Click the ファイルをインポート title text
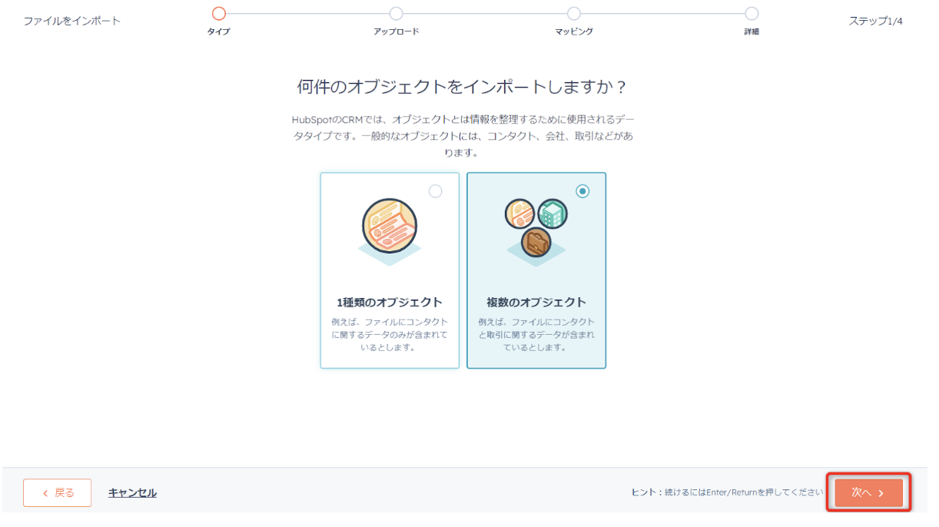Viewport: 939px width, 527px height. click(x=72, y=21)
